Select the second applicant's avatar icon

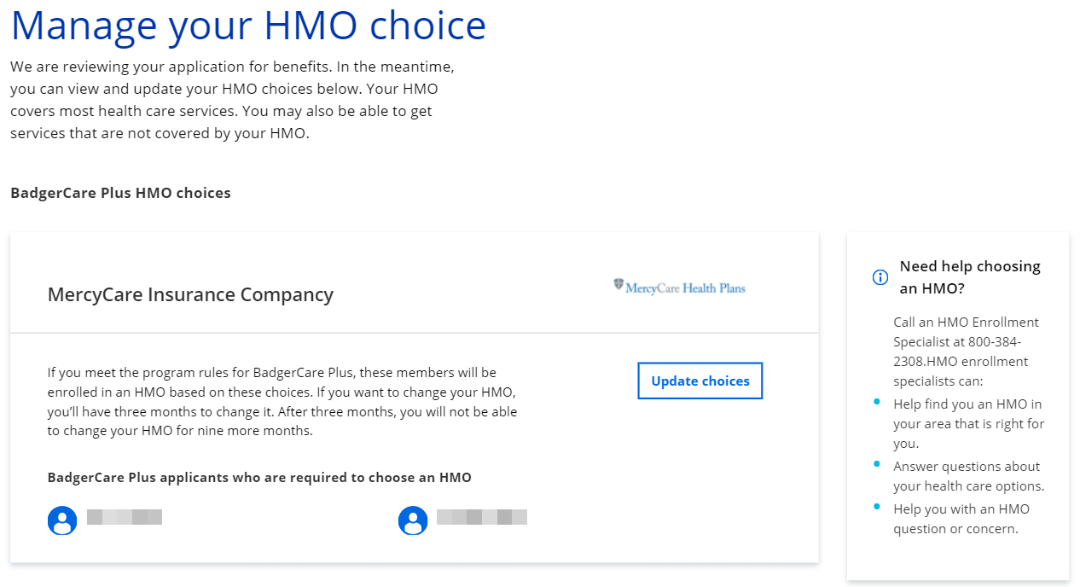point(413,520)
